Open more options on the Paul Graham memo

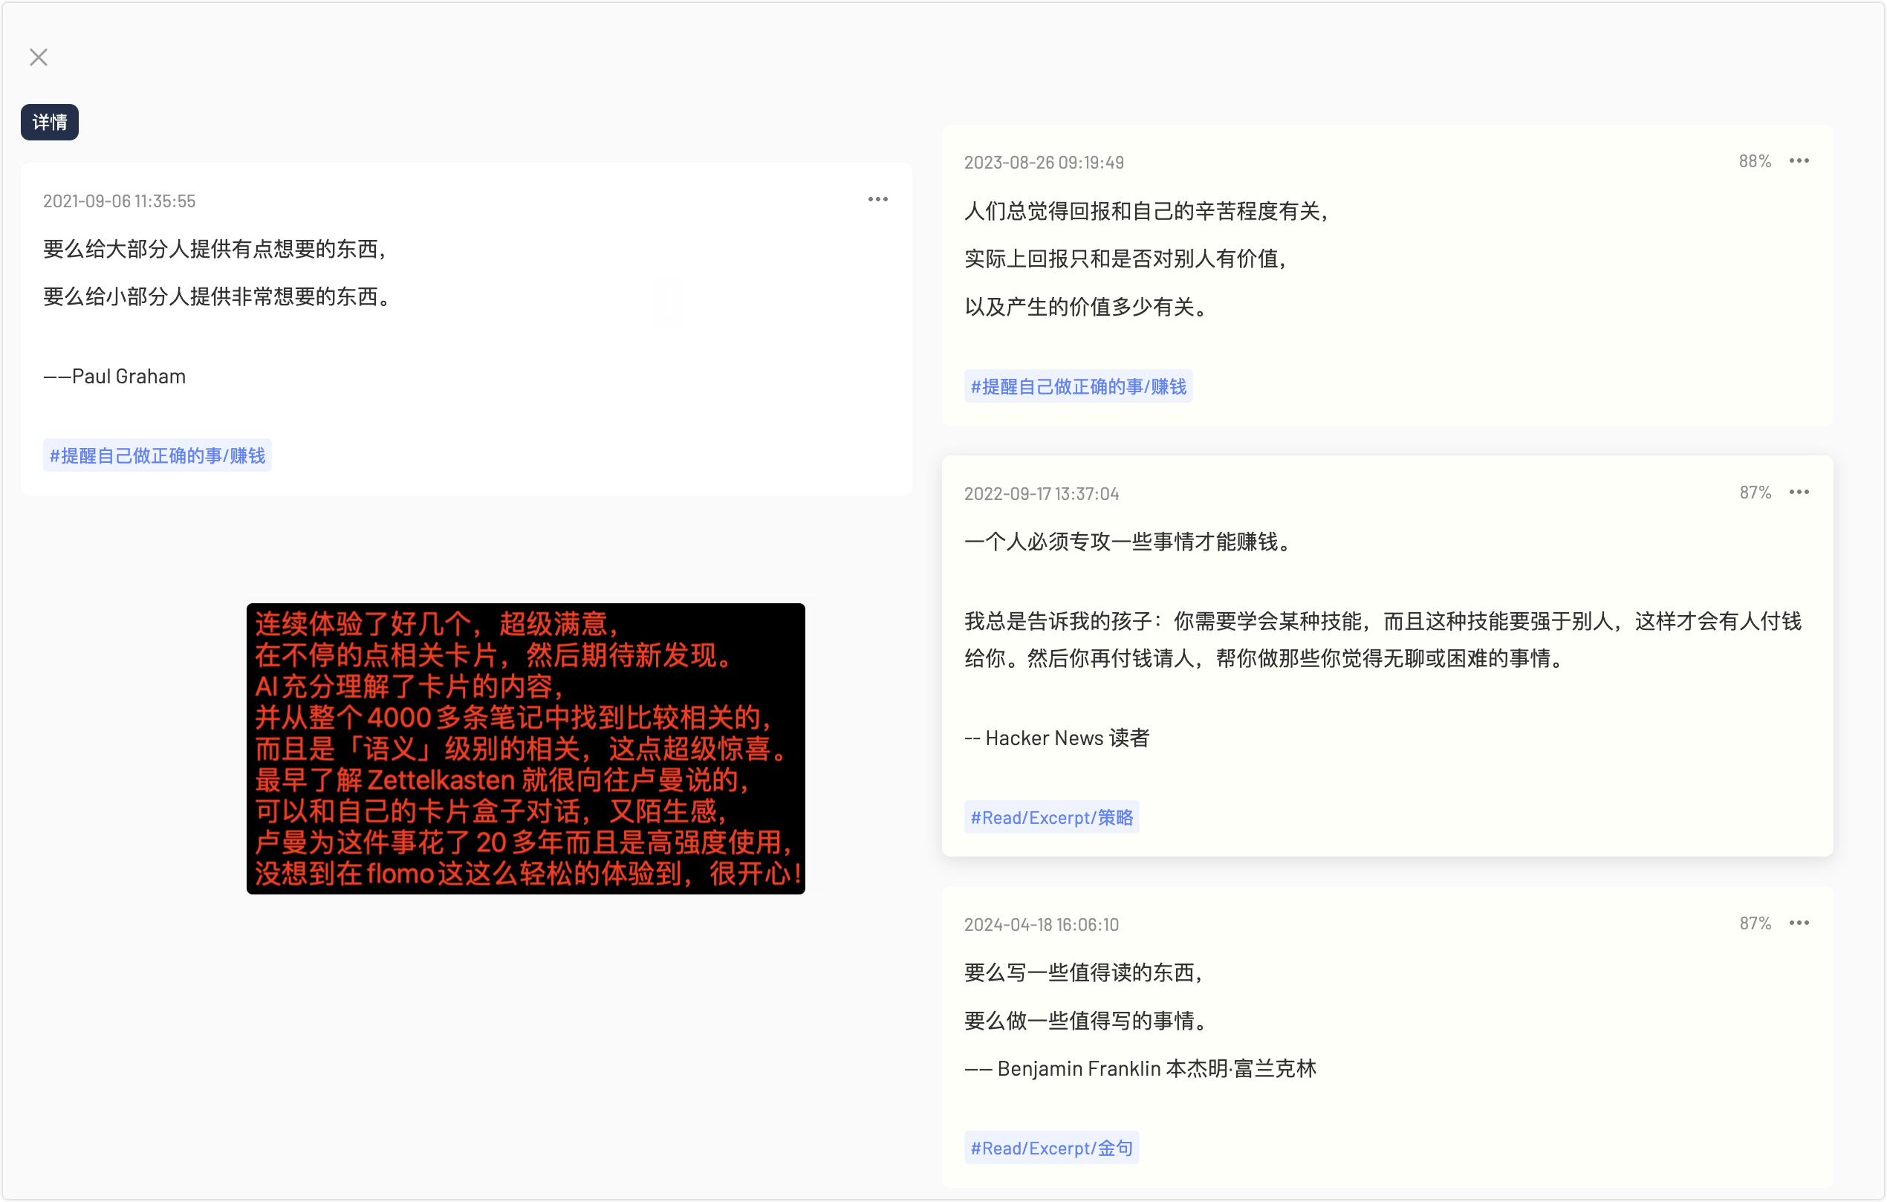coord(877,199)
